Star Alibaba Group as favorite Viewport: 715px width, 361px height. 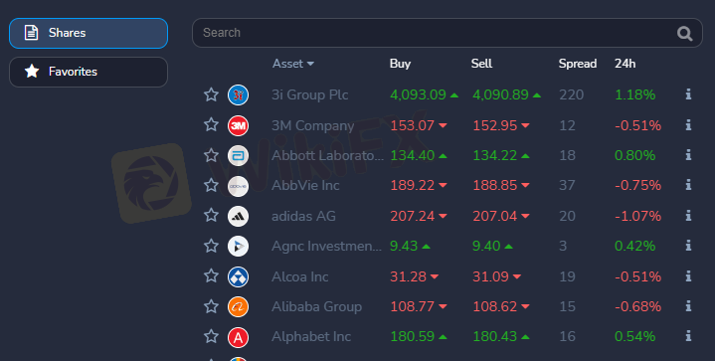(211, 306)
